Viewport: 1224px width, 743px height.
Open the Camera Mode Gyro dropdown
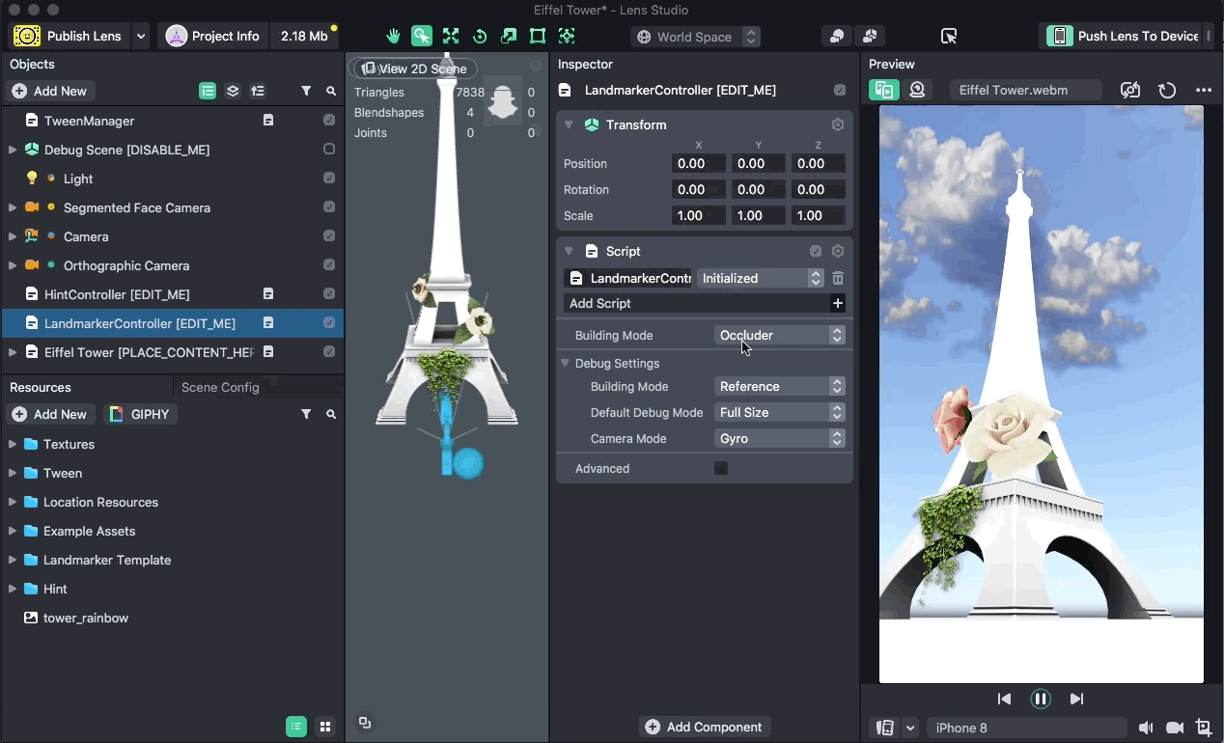point(780,438)
